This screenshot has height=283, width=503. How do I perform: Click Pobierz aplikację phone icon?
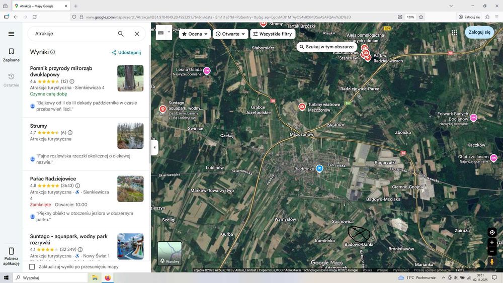click(11, 251)
